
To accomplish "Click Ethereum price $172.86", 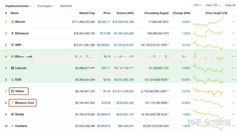I will [105, 33].
